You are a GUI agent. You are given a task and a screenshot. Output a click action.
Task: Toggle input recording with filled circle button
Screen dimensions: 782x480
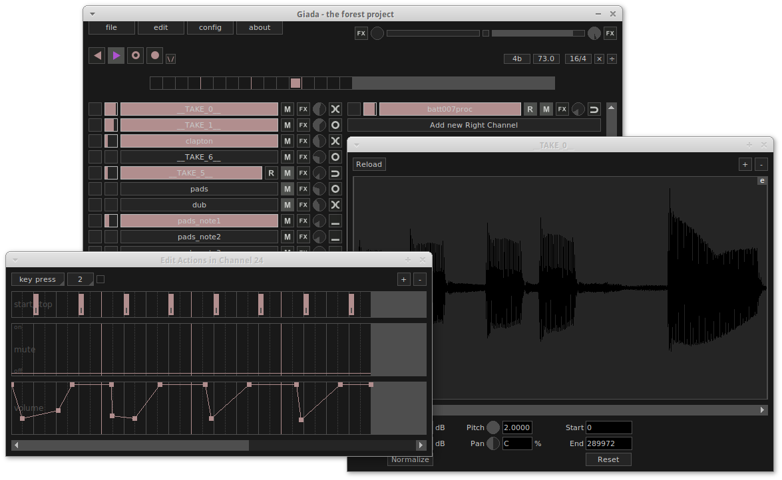(155, 56)
